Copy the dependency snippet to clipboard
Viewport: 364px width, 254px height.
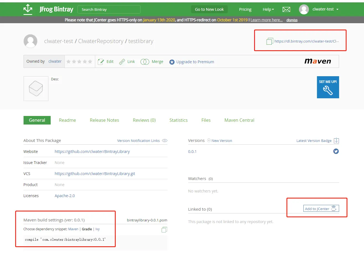(164, 230)
